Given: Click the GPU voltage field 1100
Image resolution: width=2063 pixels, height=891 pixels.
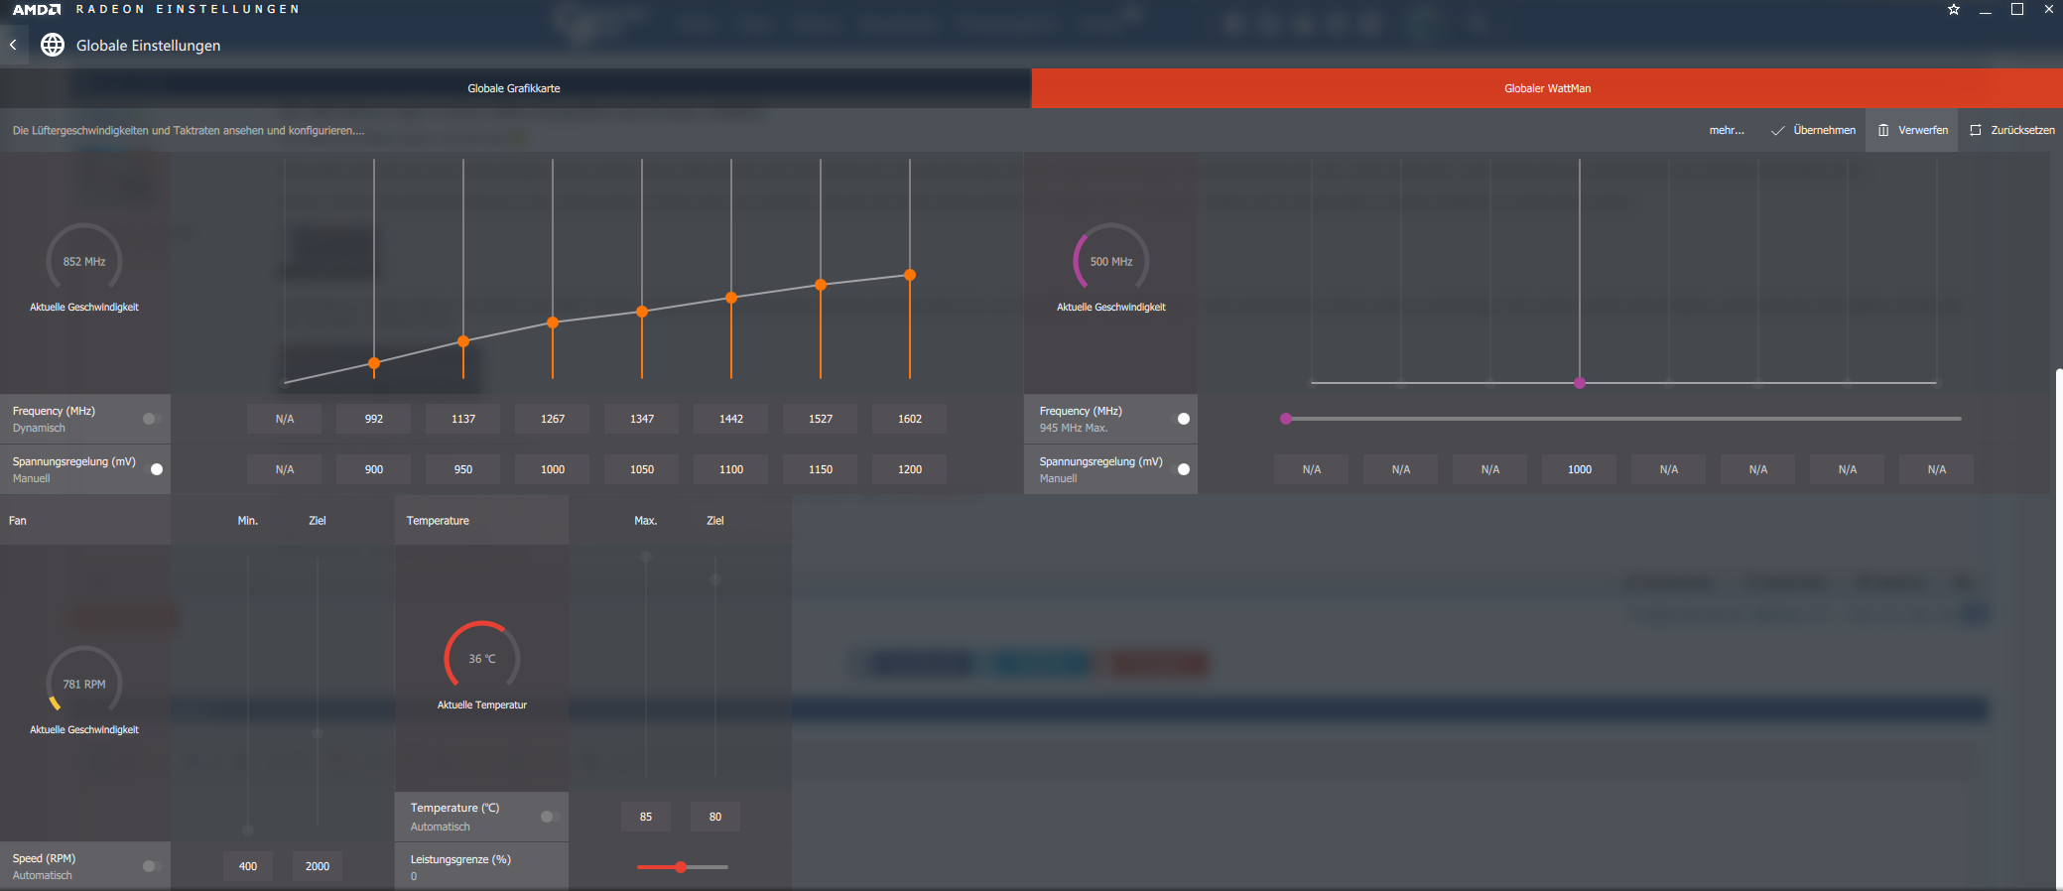Looking at the screenshot, I should [x=731, y=469].
